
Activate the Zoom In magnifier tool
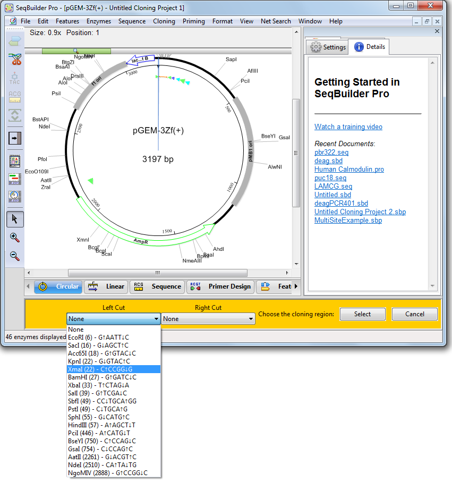click(14, 238)
